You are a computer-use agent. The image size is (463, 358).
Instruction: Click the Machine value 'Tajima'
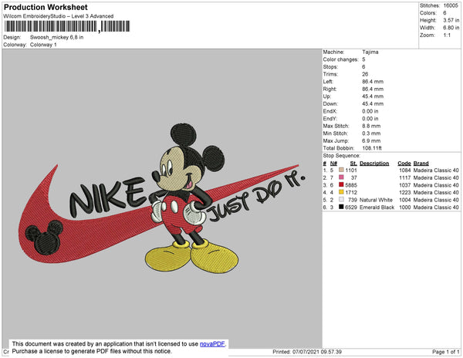(370, 52)
